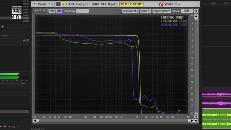Click the diamond zoom-reset icon bottom right
Screen dimensions: 231x130
(x=196, y=121)
